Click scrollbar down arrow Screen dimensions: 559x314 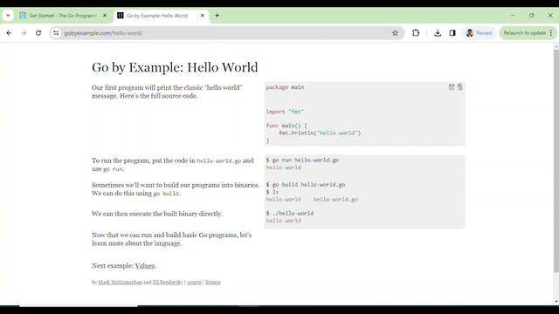click(x=556, y=302)
